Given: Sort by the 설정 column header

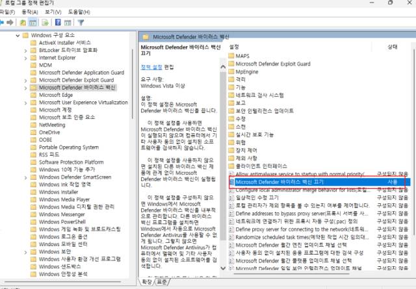Looking at the screenshot, I should tap(234, 47).
